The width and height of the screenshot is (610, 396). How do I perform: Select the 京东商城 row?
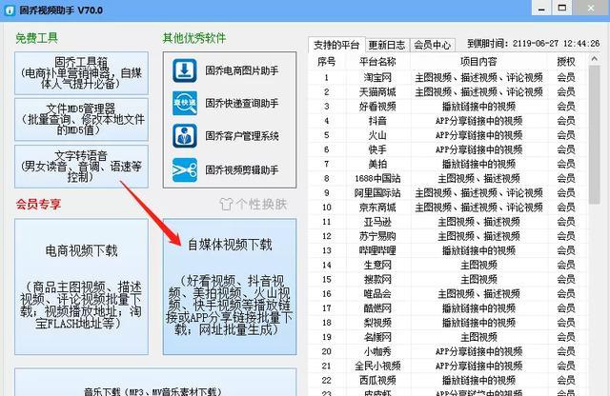click(447, 208)
